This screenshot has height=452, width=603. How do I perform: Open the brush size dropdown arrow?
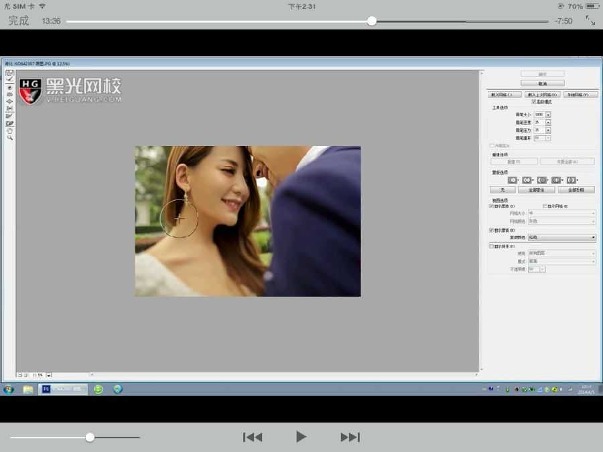[548, 115]
